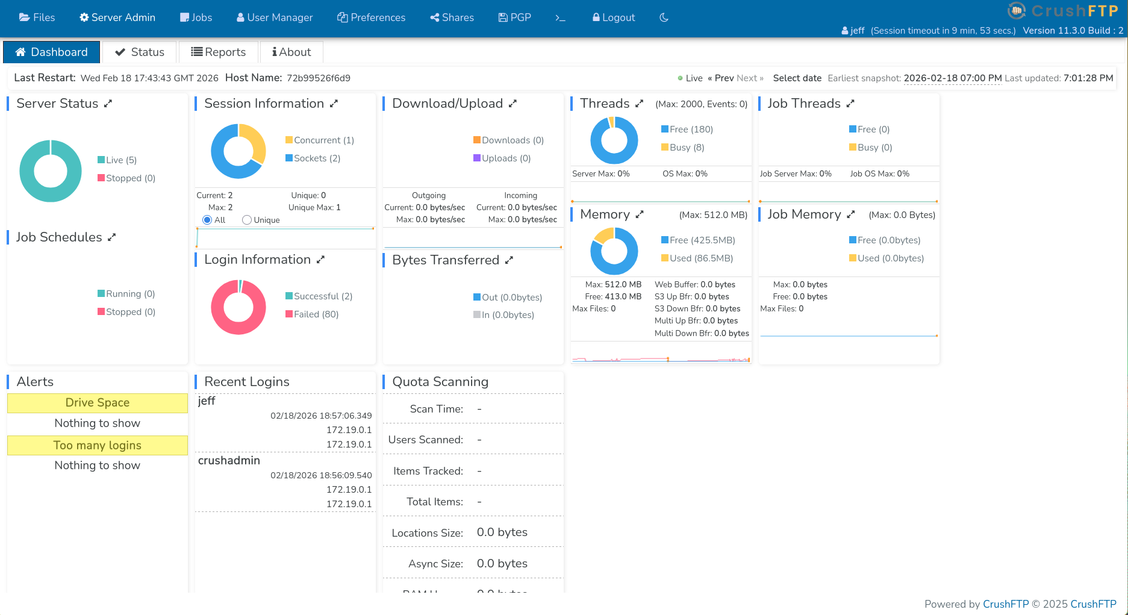Switch to Status tab
The height and width of the screenshot is (615, 1128).
coord(140,52)
